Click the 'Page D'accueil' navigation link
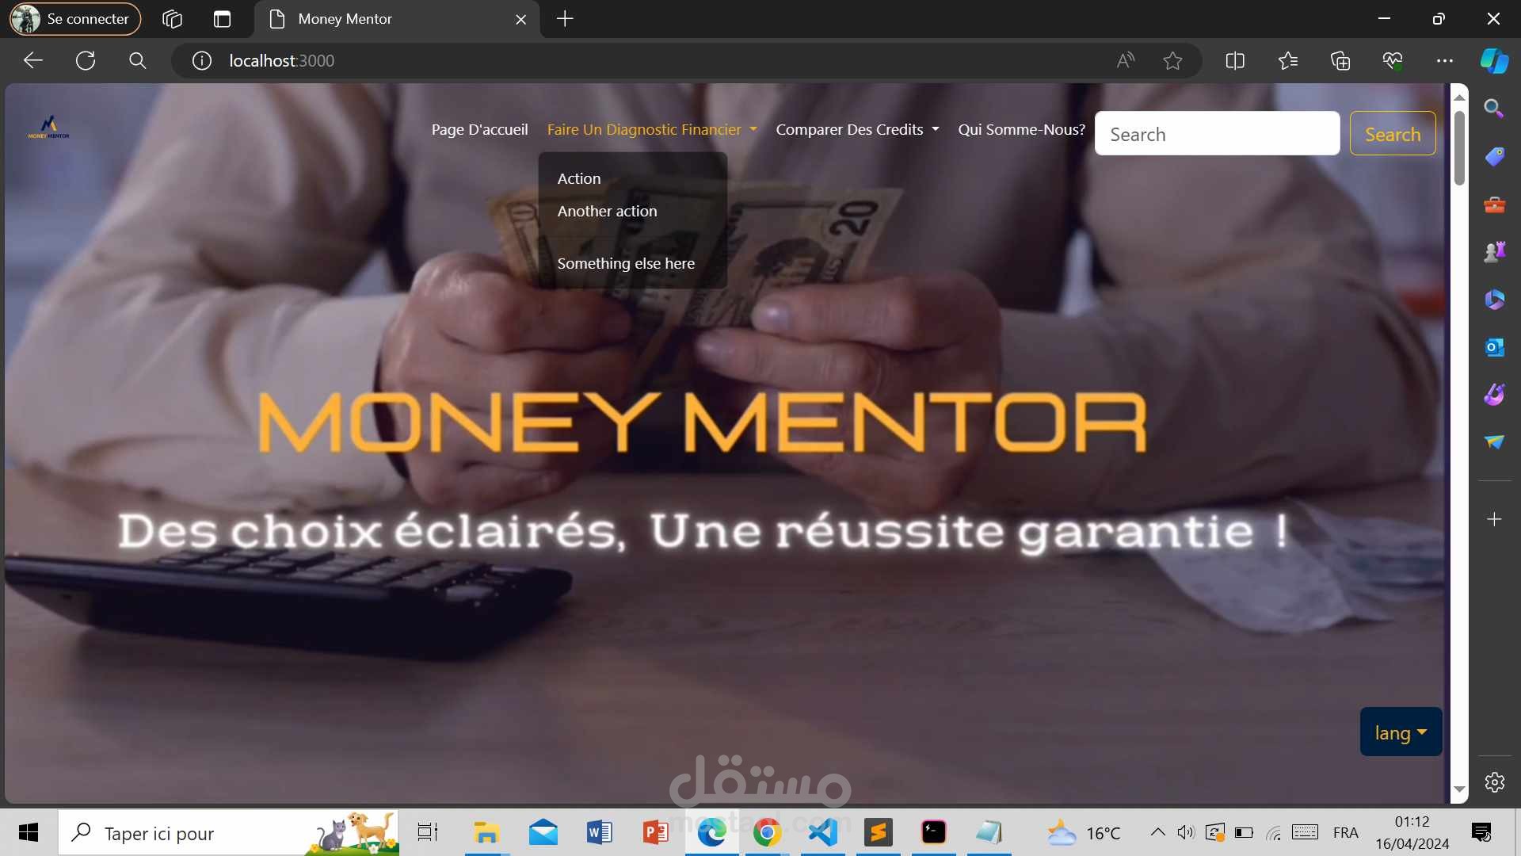The width and height of the screenshot is (1521, 856). (479, 128)
